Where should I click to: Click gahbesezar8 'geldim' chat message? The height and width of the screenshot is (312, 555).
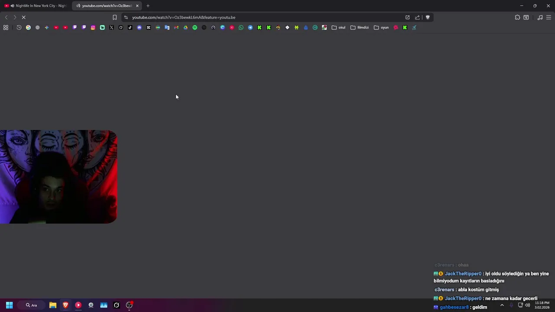[460, 307]
